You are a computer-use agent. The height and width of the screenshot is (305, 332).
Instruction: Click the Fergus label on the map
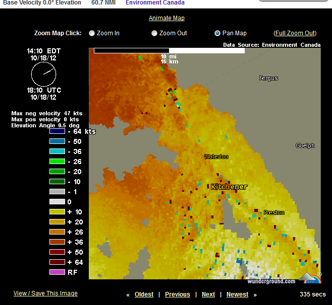point(268,79)
